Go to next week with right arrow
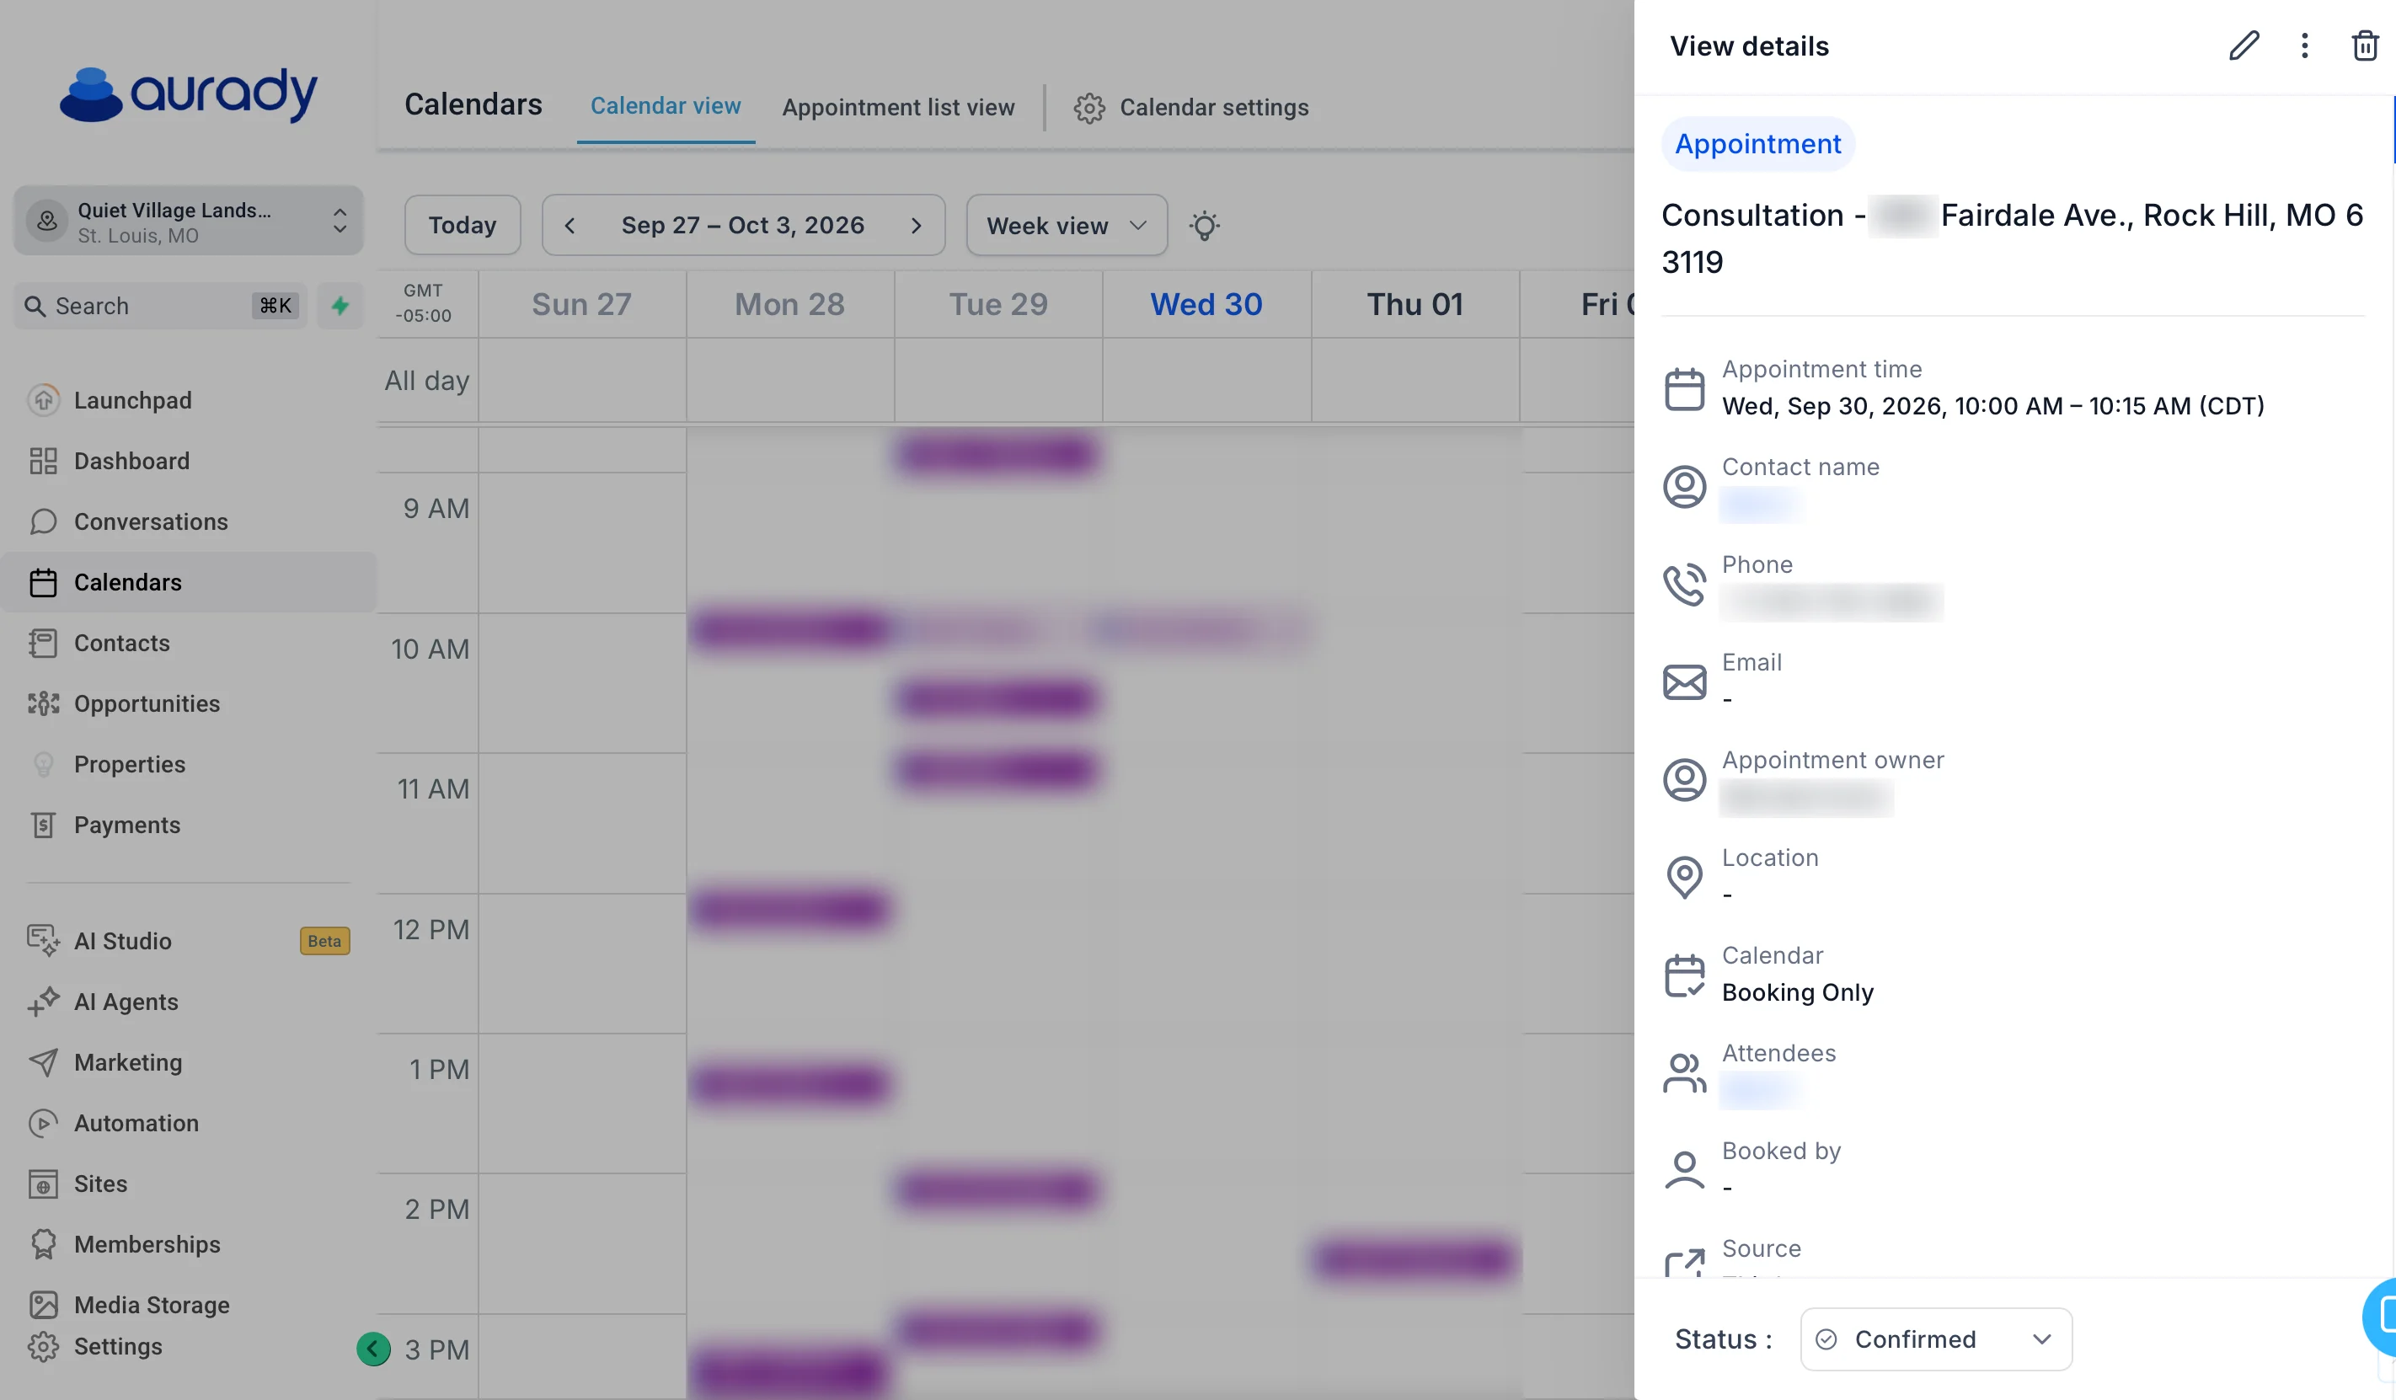The height and width of the screenshot is (1400, 2396). pos(917,225)
